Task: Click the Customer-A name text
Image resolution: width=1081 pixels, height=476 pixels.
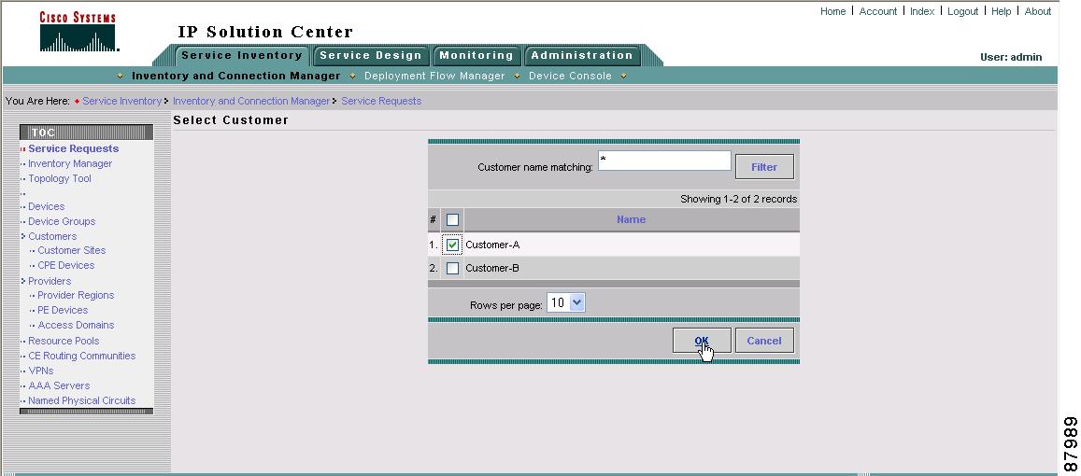Action: tap(492, 245)
